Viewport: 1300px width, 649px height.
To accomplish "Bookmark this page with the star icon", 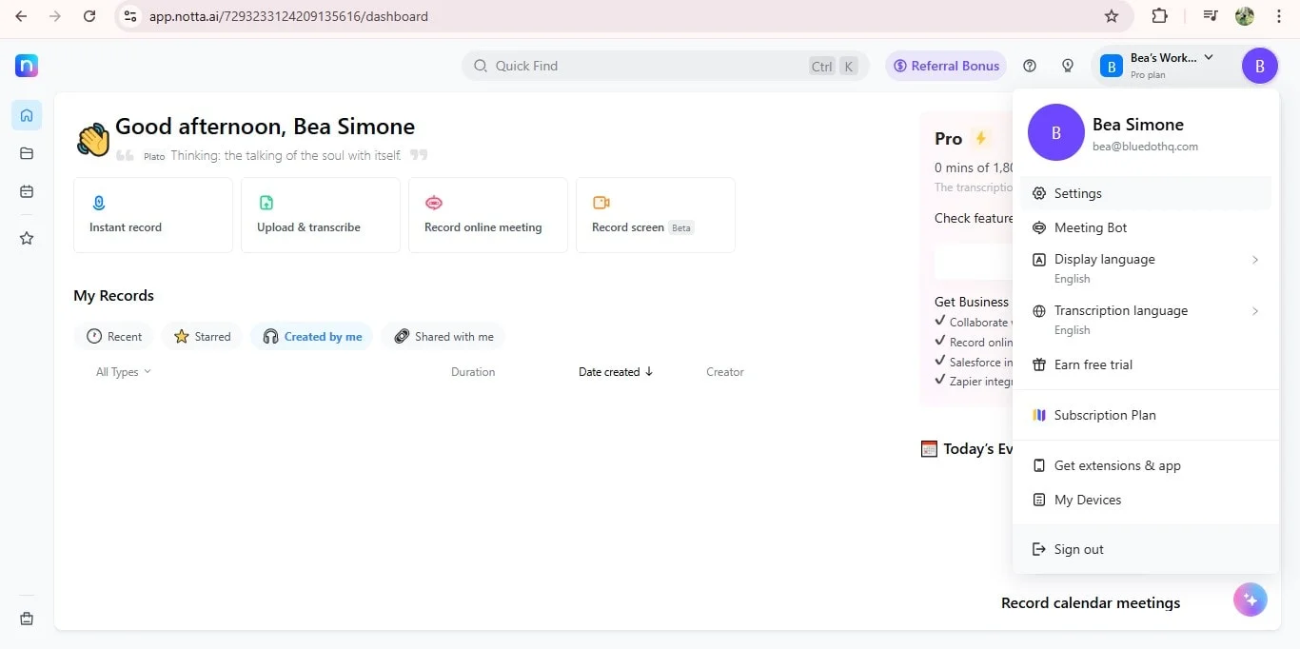I will (1112, 16).
